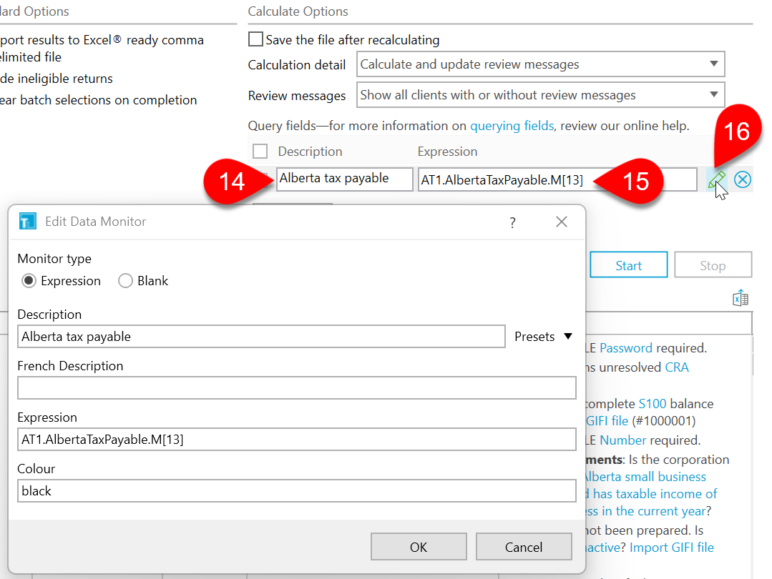772x579 pixels.
Task: Click OK in Edit Data Monitor
Action: click(x=419, y=547)
